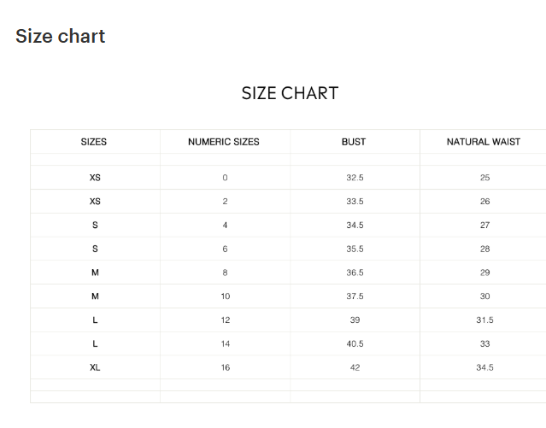Screen dimensions: 546x428
Task: Click the XL size cell
Action: pyautogui.click(x=95, y=367)
